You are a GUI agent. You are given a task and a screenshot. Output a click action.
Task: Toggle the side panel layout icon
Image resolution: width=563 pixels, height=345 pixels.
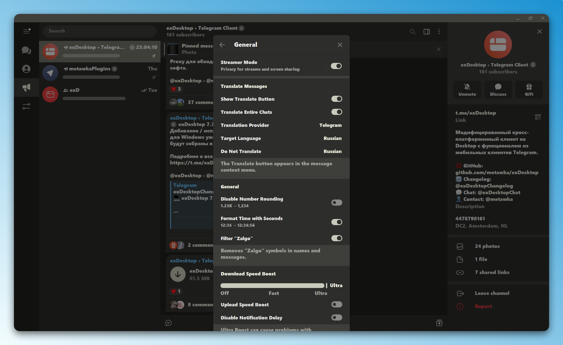click(x=427, y=32)
